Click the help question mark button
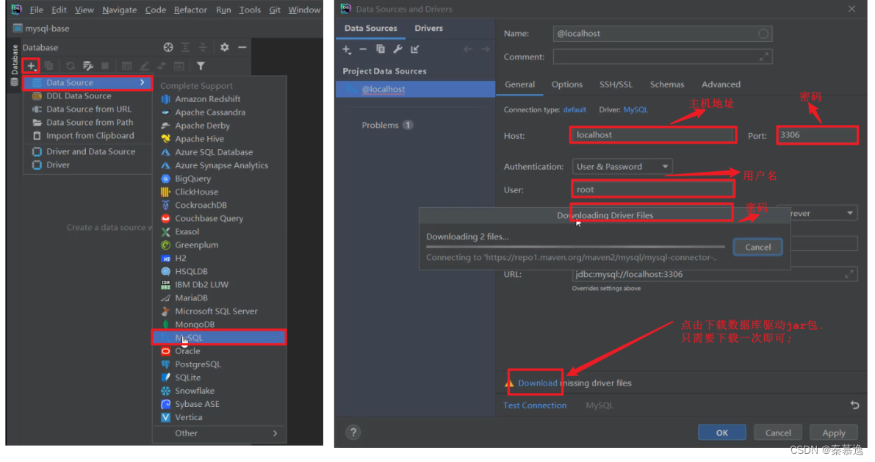This screenshot has width=875, height=462. [x=353, y=433]
